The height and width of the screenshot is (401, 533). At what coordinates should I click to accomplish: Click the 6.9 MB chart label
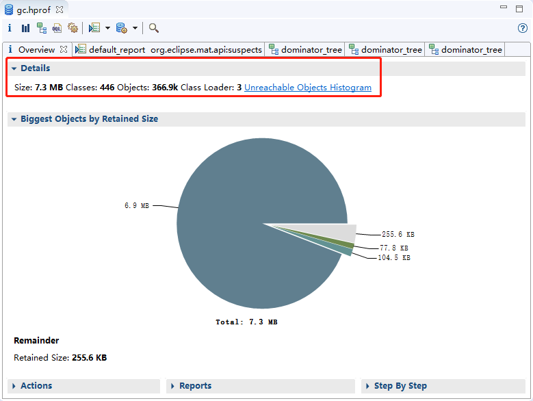[137, 205]
